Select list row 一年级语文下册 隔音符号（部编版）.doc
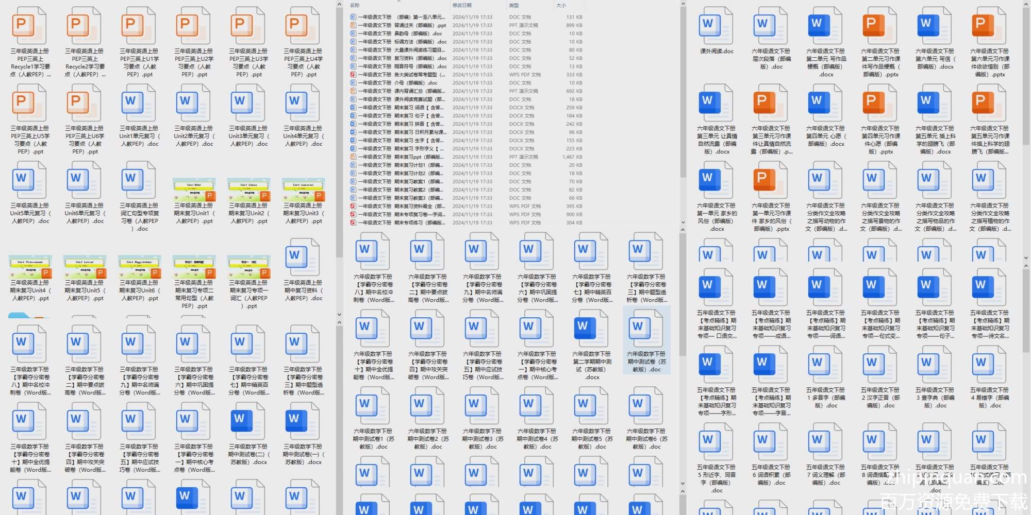Screen dimensions: 1031x515 [x=467, y=66]
